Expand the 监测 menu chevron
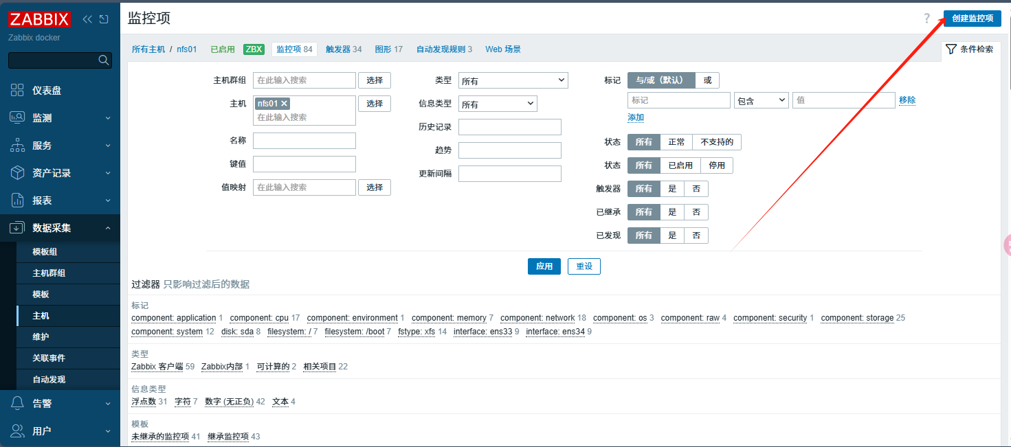The height and width of the screenshot is (447, 1011). (x=108, y=118)
